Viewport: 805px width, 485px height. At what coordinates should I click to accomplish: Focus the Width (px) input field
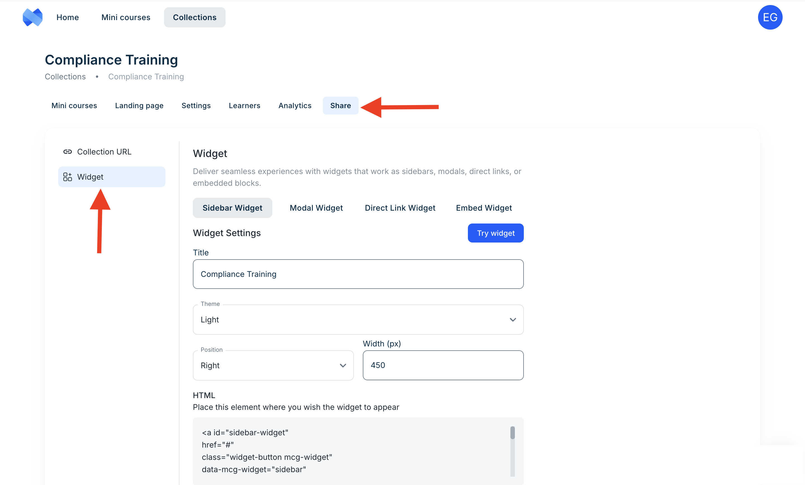[x=443, y=365]
